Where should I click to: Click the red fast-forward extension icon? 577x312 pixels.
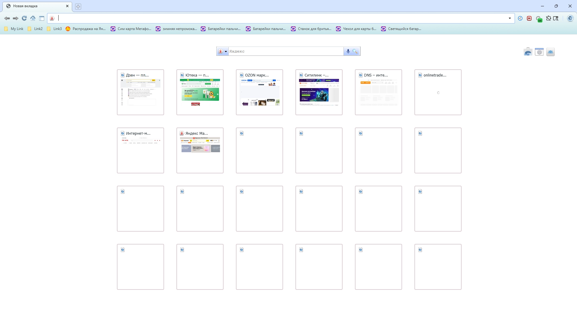point(529,18)
